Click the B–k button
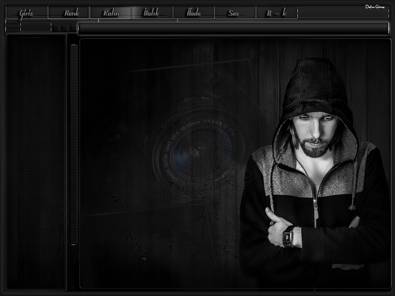The width and height of the screenshot is (395, 296). click(276, 13)
